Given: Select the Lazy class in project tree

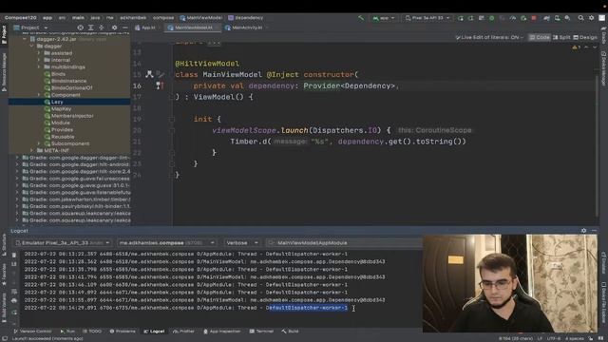Looking at the screenshot, I should tap(57, 102).
